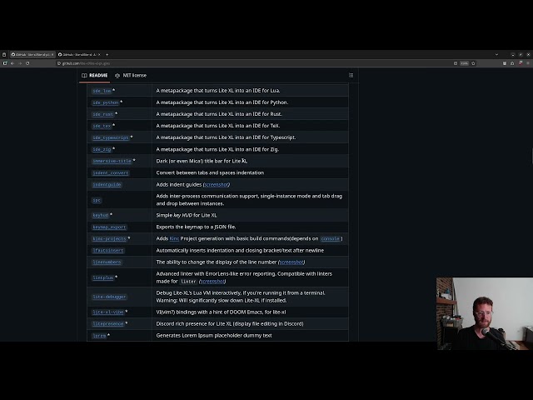Expand the list all tabs chevron
Viewport: 533px width, 400px height.
(x=496, y=54)
